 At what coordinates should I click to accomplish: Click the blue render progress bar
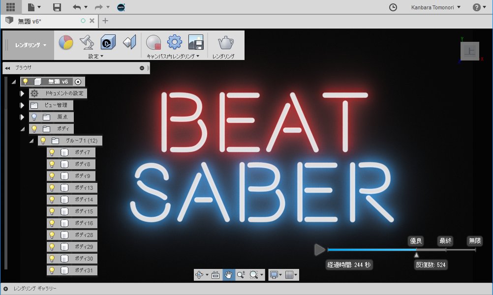pyautogui.click(x=371, y=250)
